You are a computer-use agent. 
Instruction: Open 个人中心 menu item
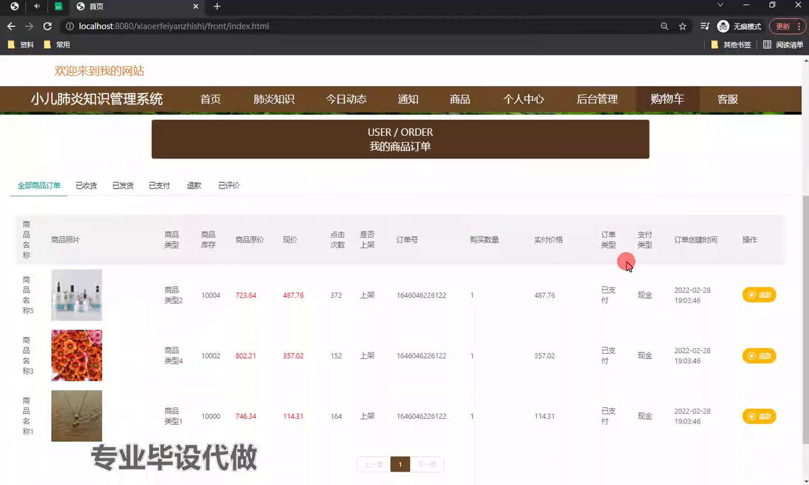(524, 99)
